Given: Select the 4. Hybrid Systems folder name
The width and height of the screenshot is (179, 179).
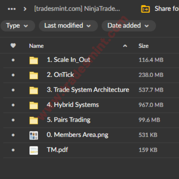Looking at the screenshot, I should tap(73, 105).
